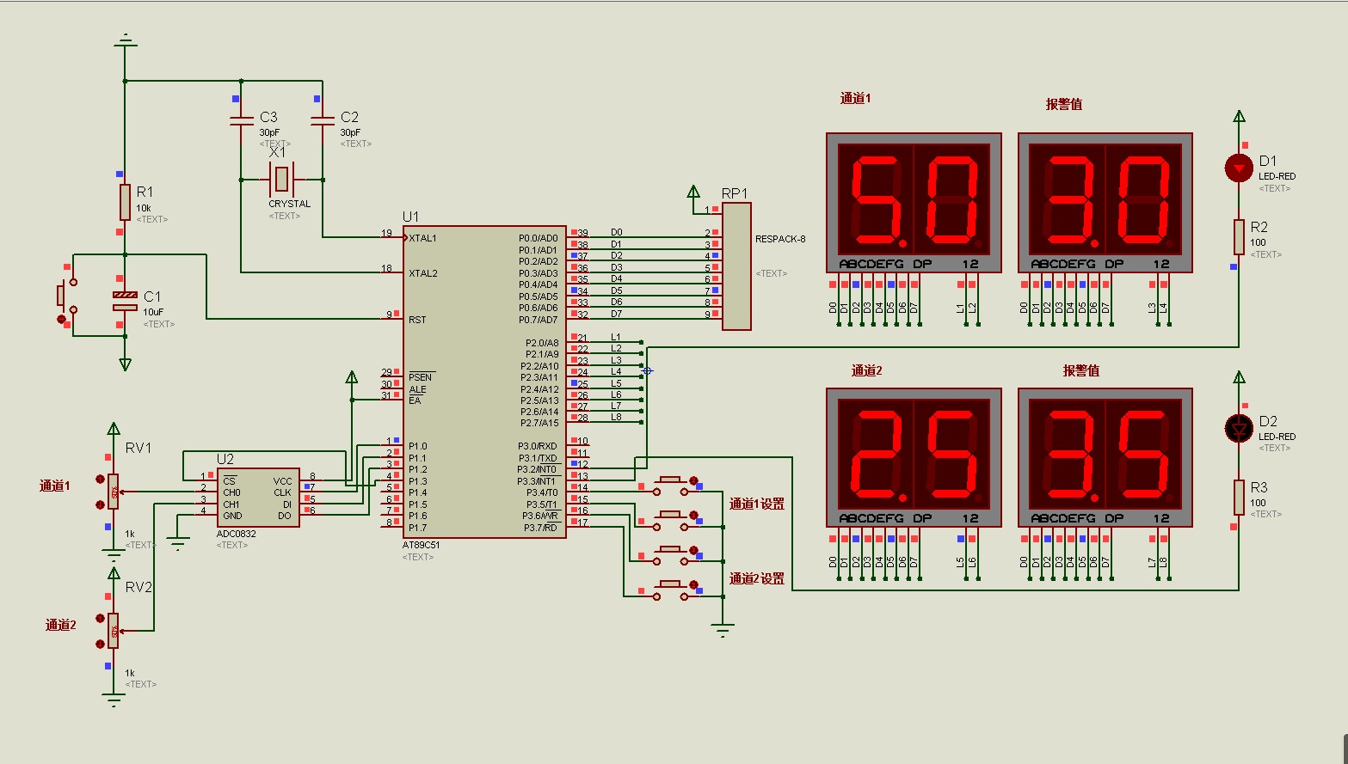This screenshot has height=764, width=1348.
Task: Select resistor R3 symbol below D2
Action: [x=1239, y=498]
